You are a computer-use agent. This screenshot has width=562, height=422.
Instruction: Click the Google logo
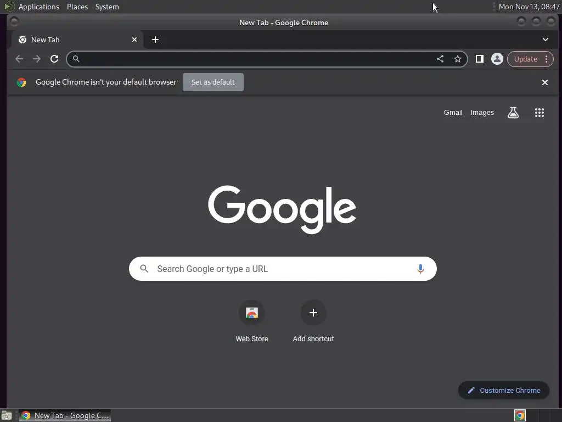point(282,209)
